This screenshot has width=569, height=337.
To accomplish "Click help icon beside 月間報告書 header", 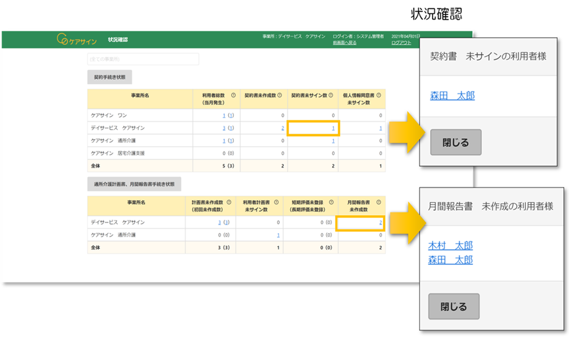I will (377, 202).
